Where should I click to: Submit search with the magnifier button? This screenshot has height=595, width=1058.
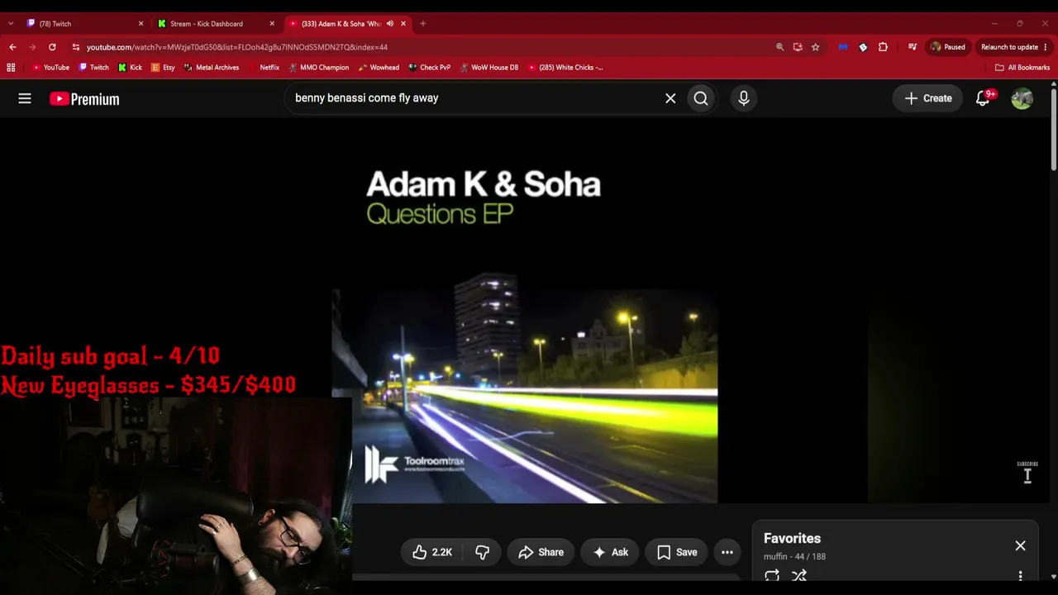tap(701, 98)
